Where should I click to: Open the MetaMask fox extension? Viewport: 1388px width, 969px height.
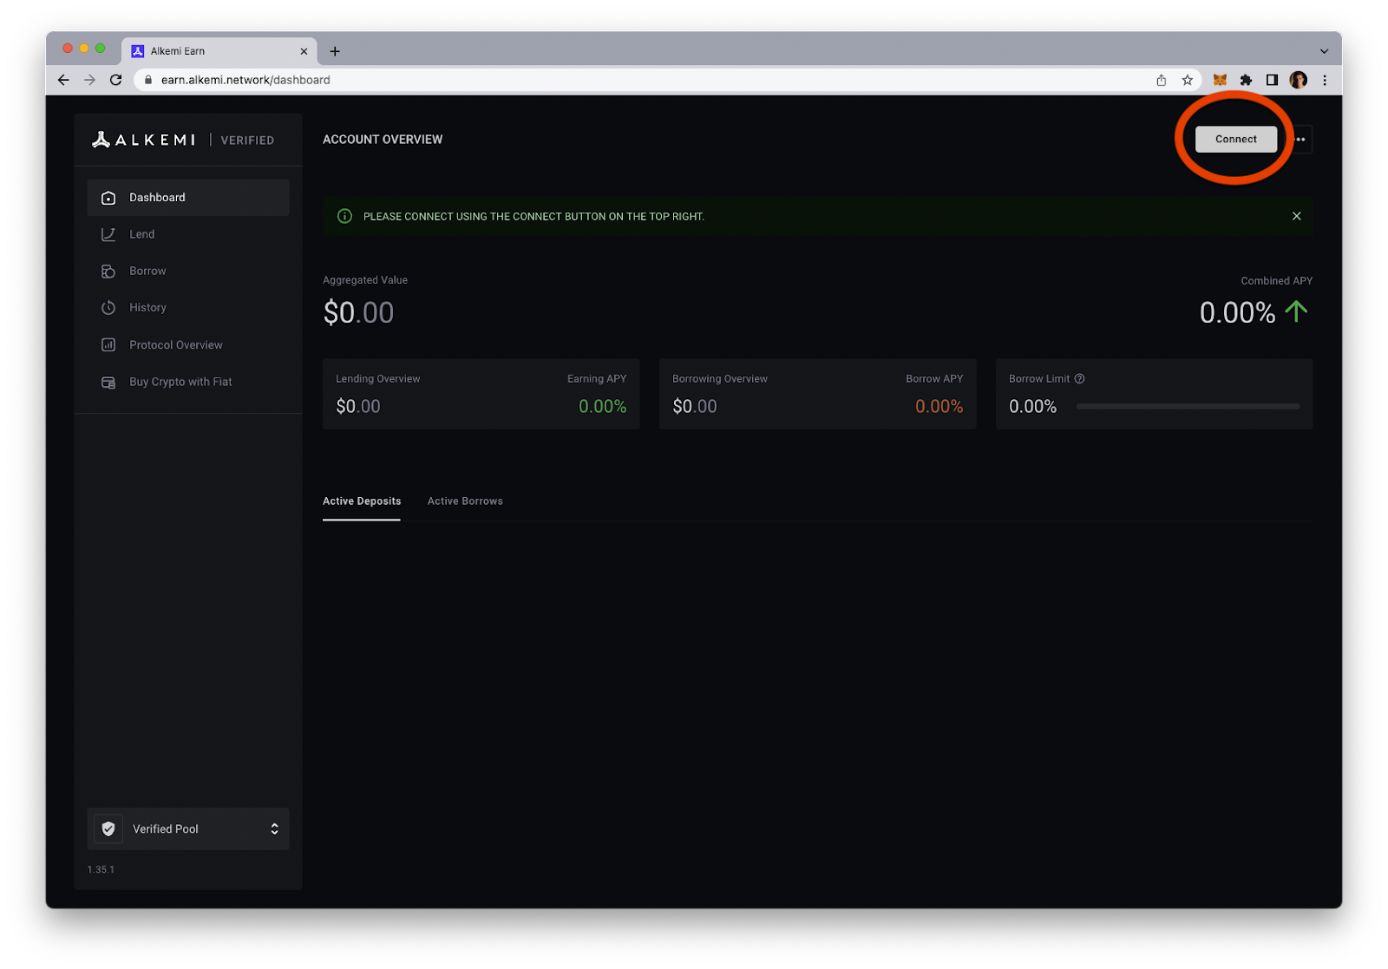click(1220, 80)
